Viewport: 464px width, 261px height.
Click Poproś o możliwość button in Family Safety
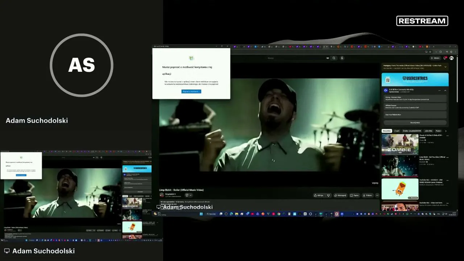(x=191, y=91)
